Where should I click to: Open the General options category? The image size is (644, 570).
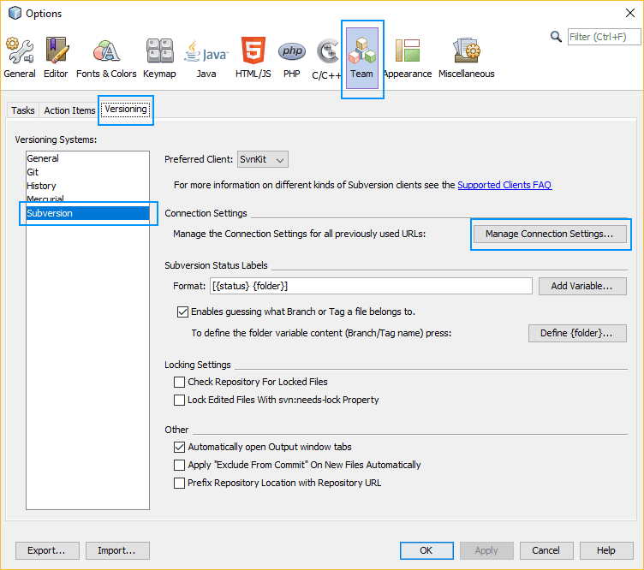pos(20,58)
